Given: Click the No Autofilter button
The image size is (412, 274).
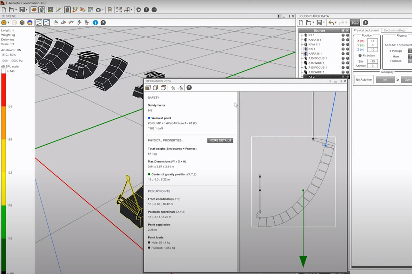Looking at the screenshot, I should pyautogui.click(x=364, y=80).
